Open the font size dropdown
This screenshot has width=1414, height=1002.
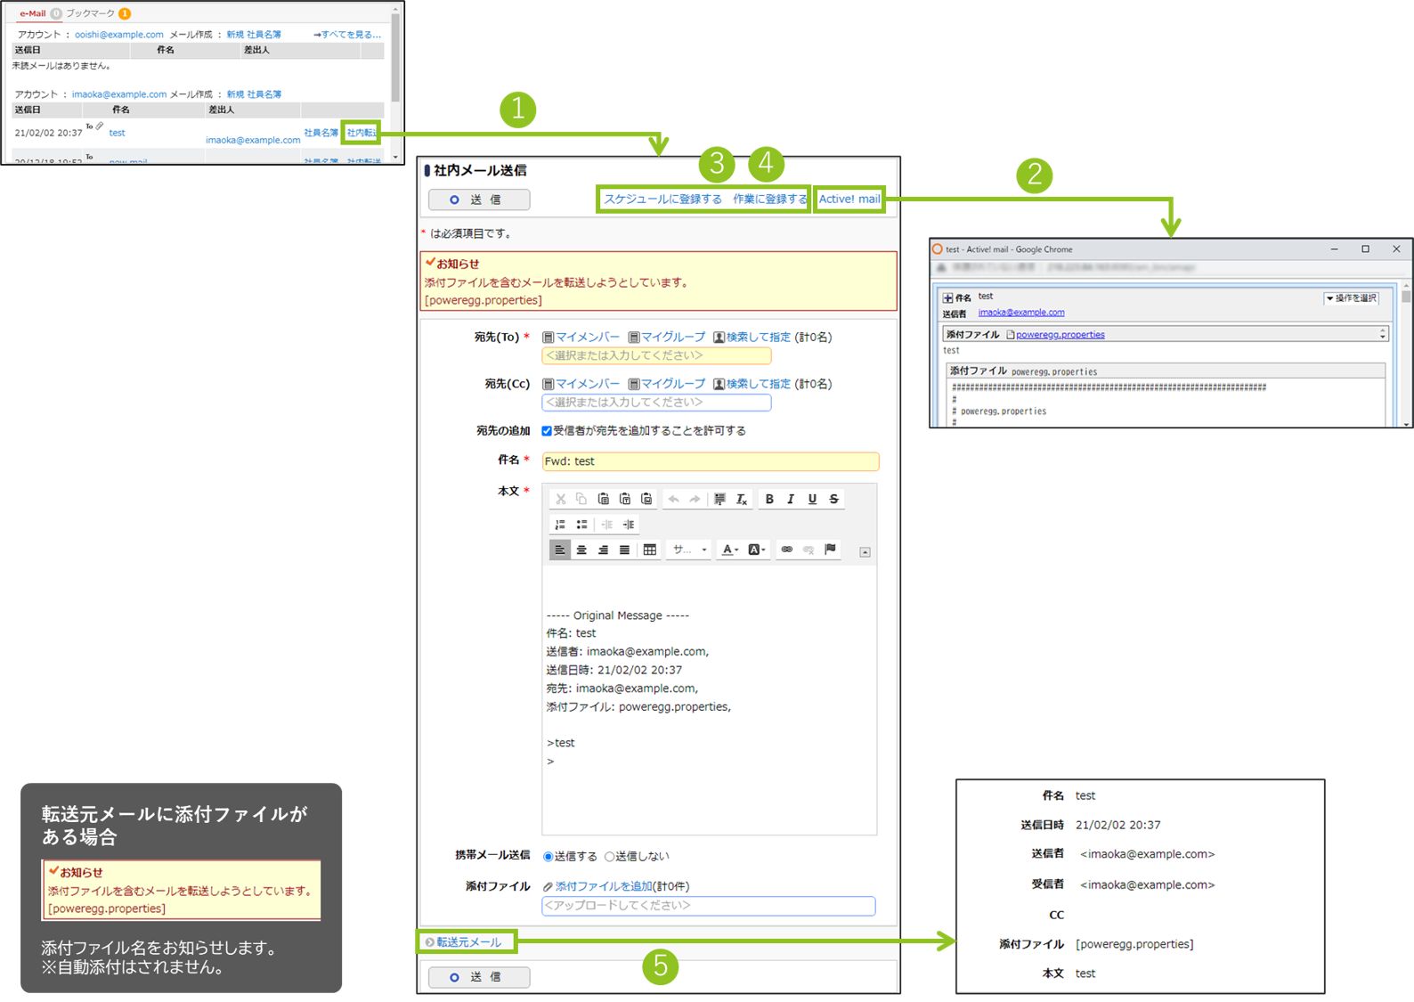[x=690, y=550]
